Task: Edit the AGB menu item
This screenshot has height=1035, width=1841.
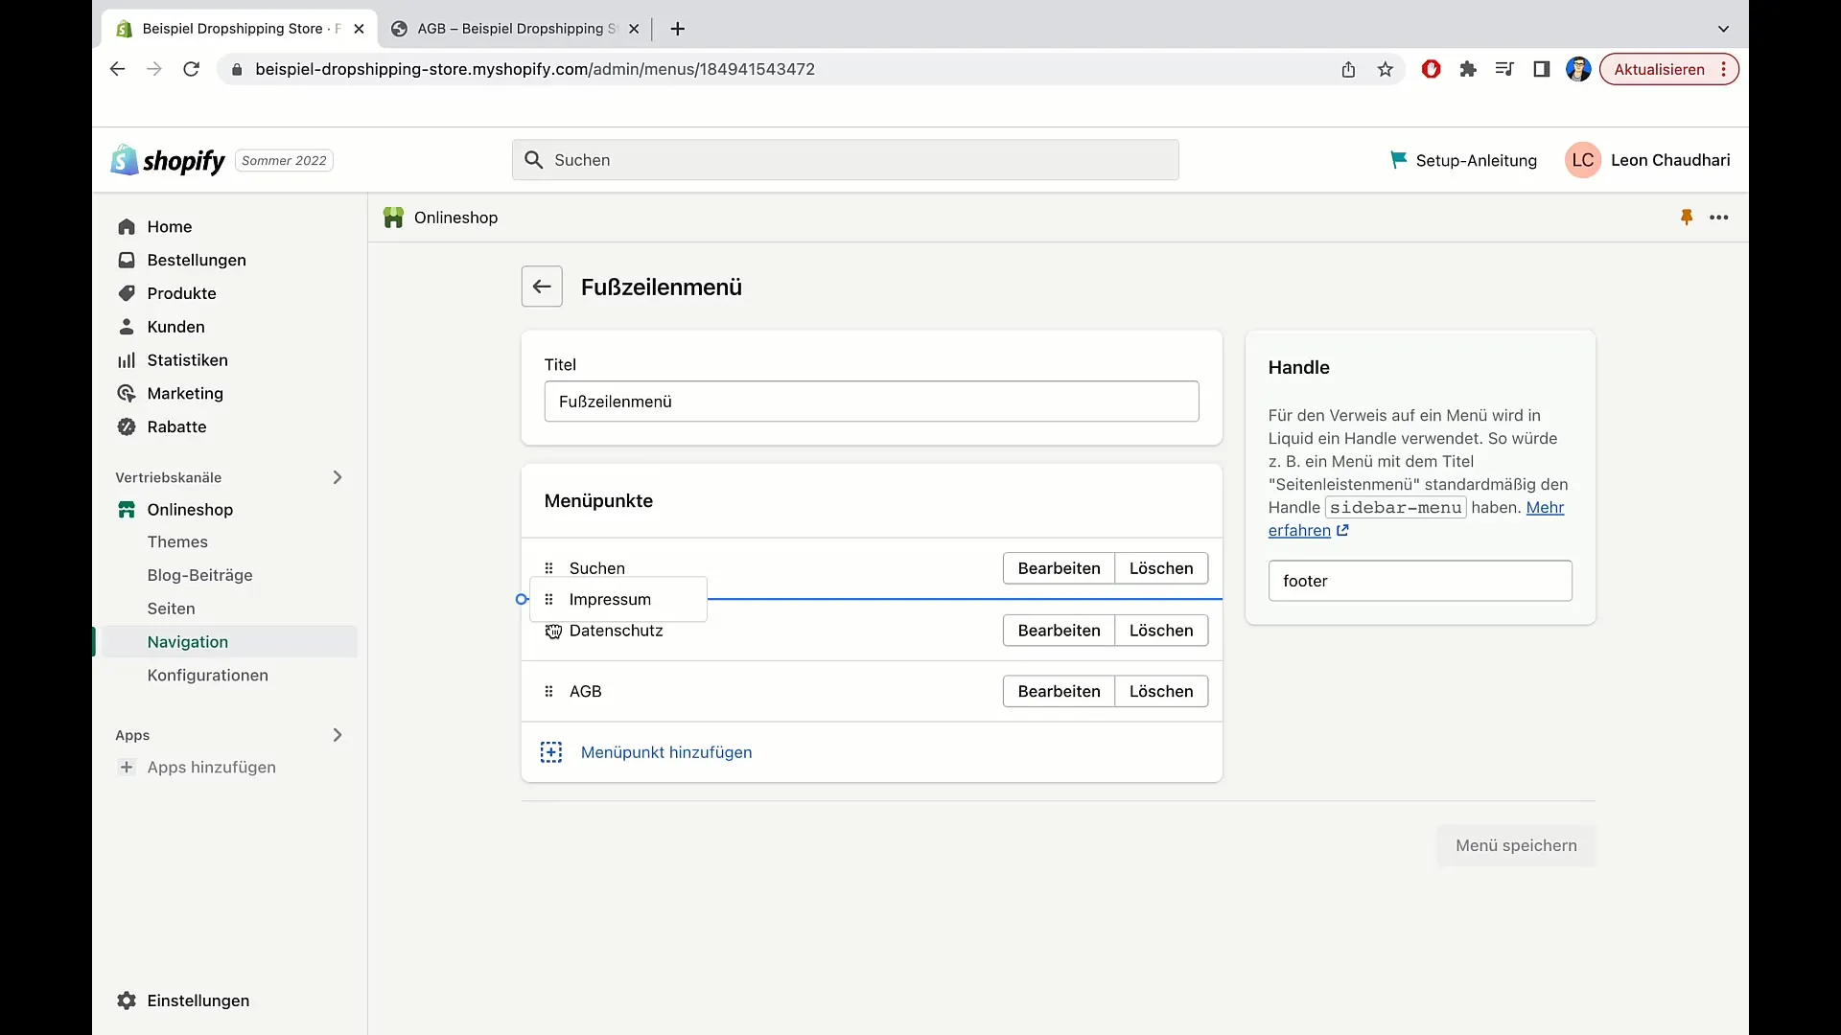Action: (x=1059, y=691)
